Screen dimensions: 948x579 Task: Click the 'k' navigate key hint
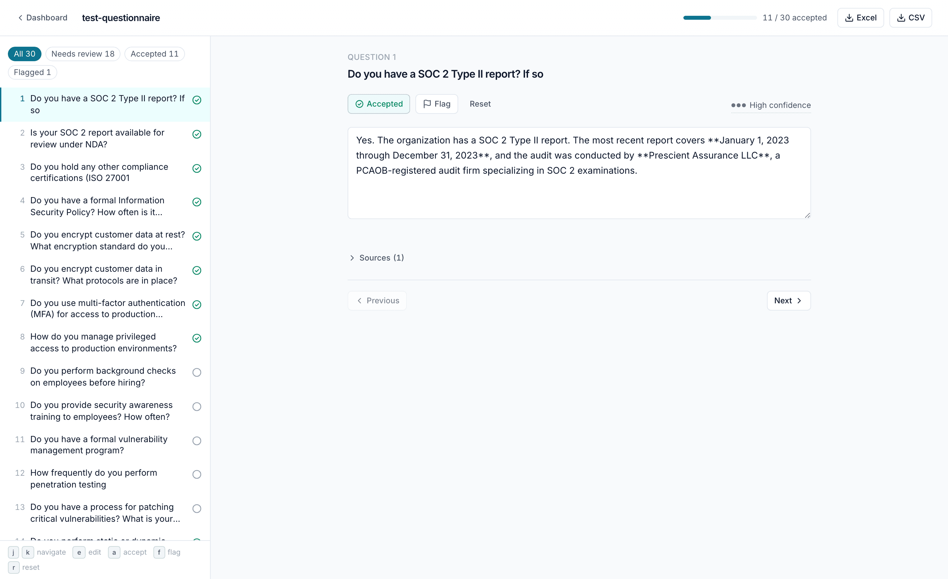(x=28, y=552)
